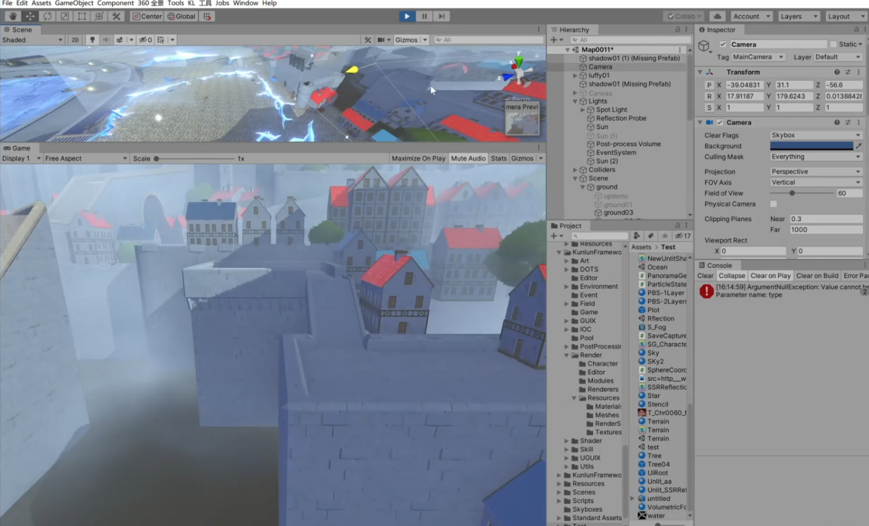Toggle pivot Center mode

coord(148,16)
